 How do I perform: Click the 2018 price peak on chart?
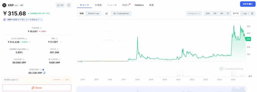coord(137,37)
